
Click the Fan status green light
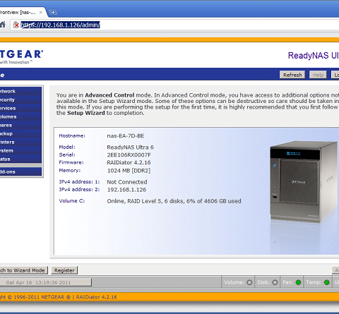point(298,282)
